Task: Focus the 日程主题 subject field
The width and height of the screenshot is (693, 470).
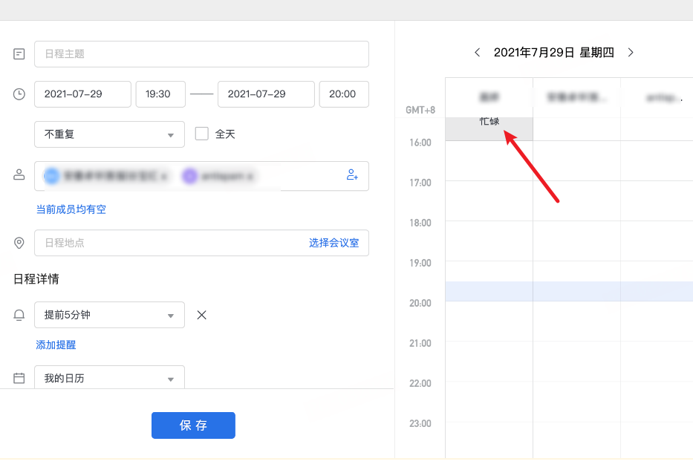Action: coord(201,54)
